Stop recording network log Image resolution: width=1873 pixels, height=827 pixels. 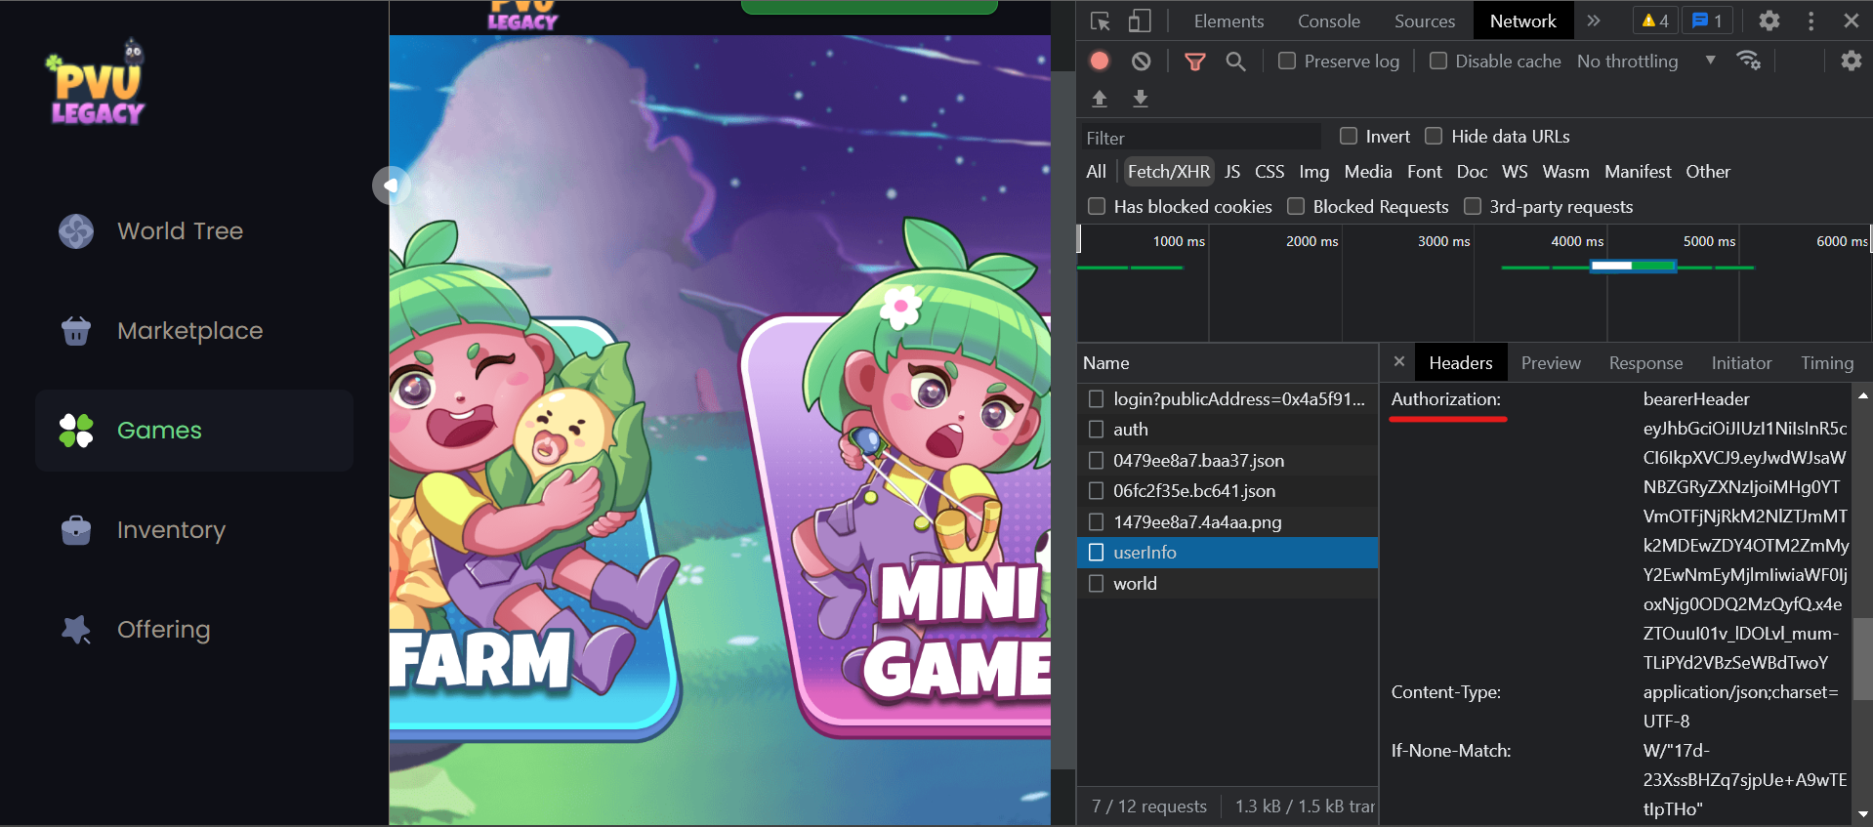coord(1100,61)
